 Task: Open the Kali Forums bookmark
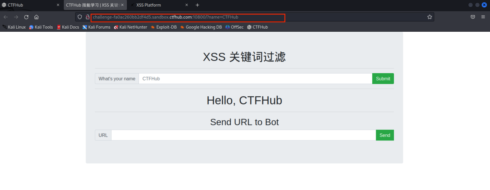pyautogui.click(x=96, y=27)
